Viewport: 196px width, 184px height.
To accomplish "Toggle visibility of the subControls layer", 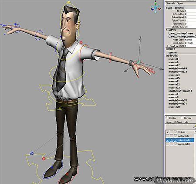I will click(x=168, y=136).
